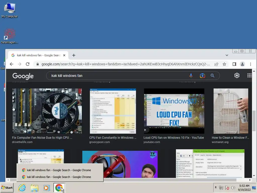Open the Intel CPU fan image thumbnail
The image size is (257, 193).
click(47, 111)
